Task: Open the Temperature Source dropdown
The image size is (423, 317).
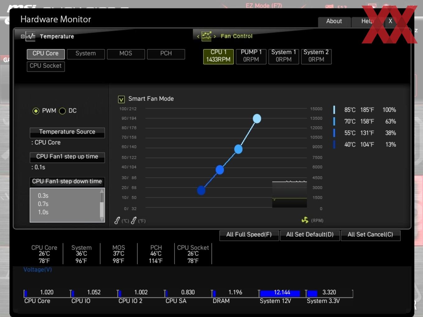Action: [67, 132]
